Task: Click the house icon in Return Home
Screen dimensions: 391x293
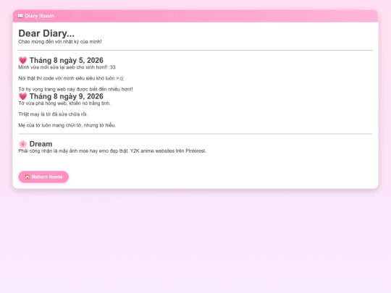Action: point(28,177)
